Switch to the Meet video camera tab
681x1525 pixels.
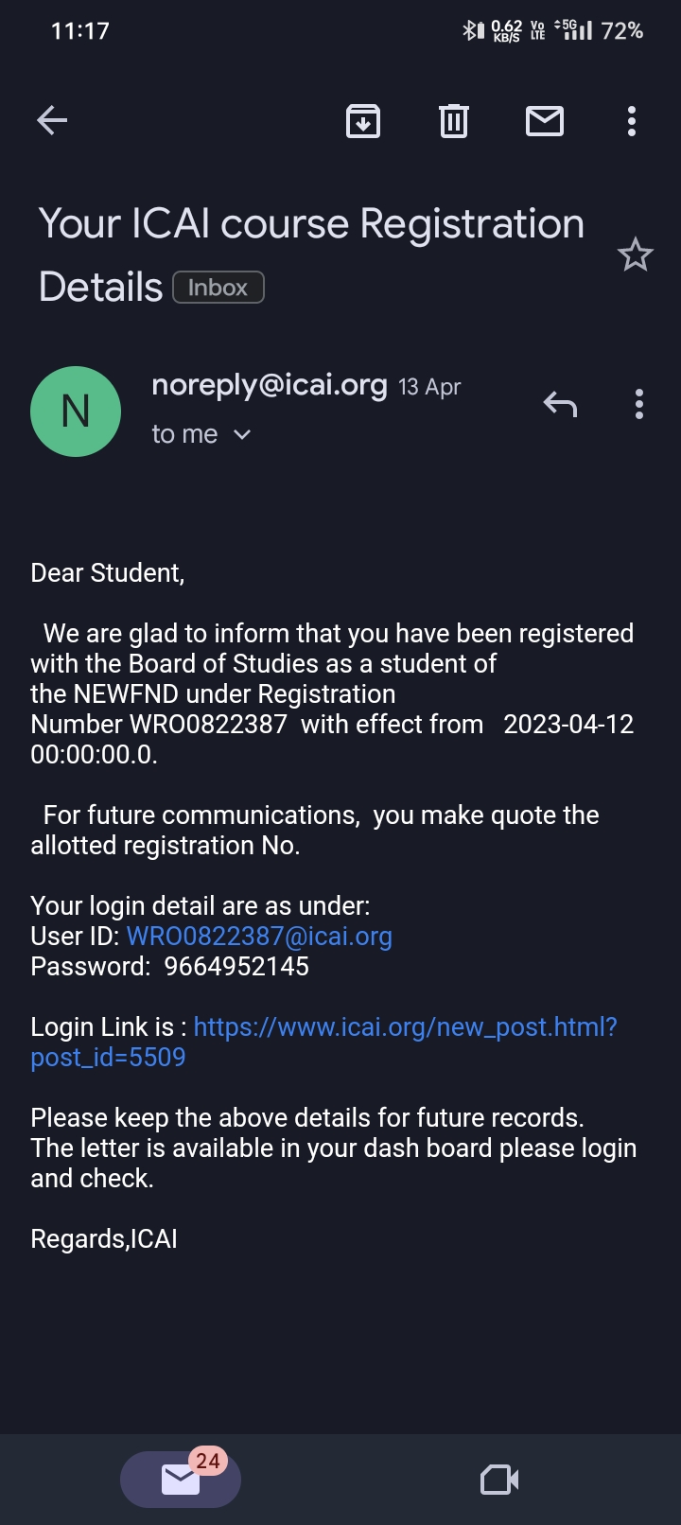pos(499,1480)
